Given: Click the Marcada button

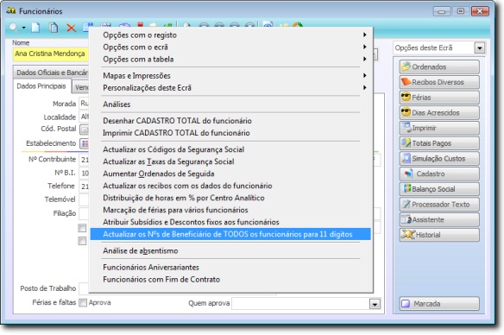Looking at the screenshot, I should (439, 304).
